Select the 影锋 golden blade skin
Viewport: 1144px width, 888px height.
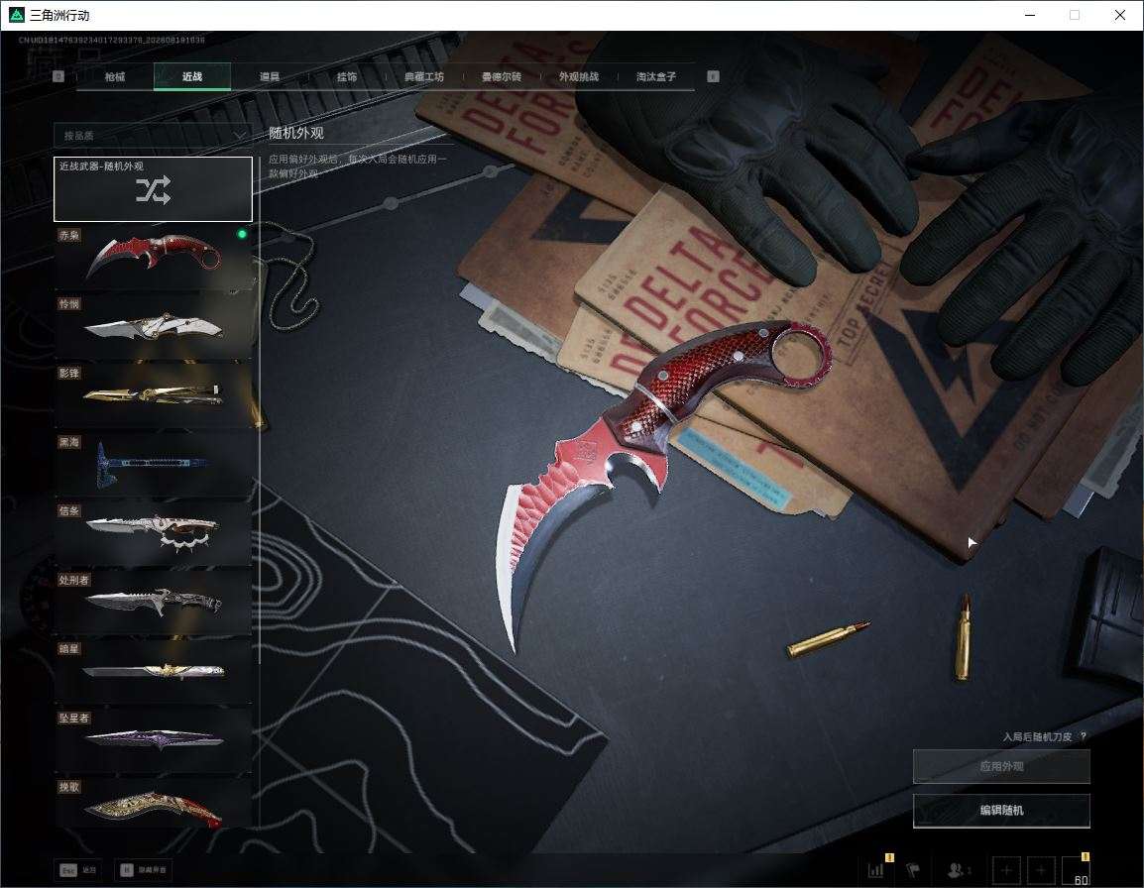(x=153, y=396)
